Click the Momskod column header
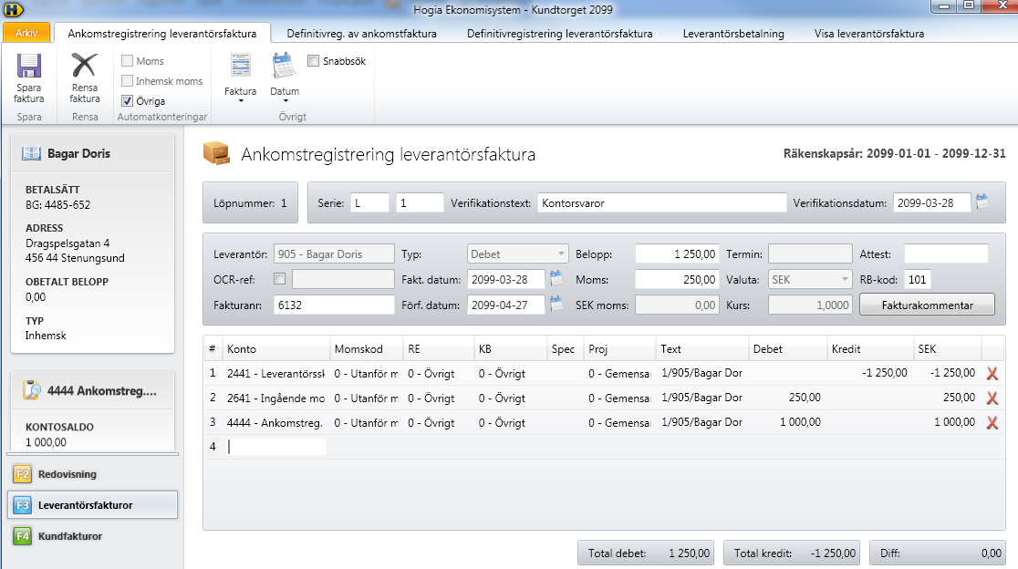 click(366, 349)
